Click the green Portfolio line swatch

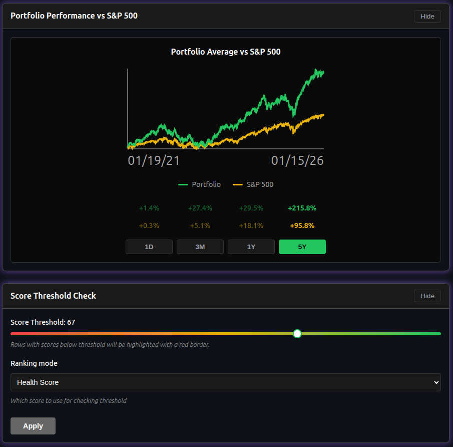(x=183, y=184)
